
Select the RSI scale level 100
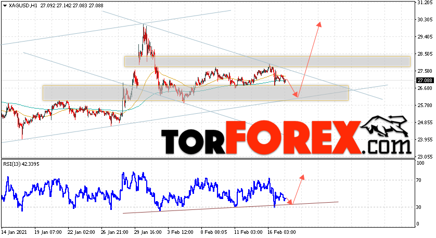(x=421, y=163)
